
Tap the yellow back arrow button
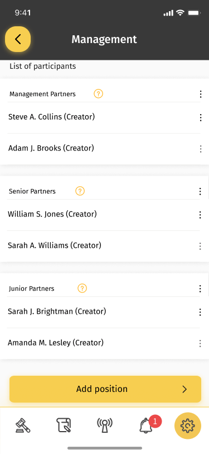click(x=18, y=39)
